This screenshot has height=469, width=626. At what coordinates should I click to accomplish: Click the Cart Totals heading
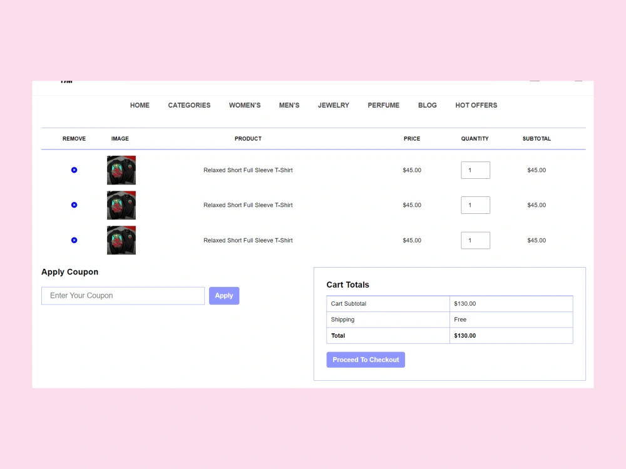pos(347,285)
